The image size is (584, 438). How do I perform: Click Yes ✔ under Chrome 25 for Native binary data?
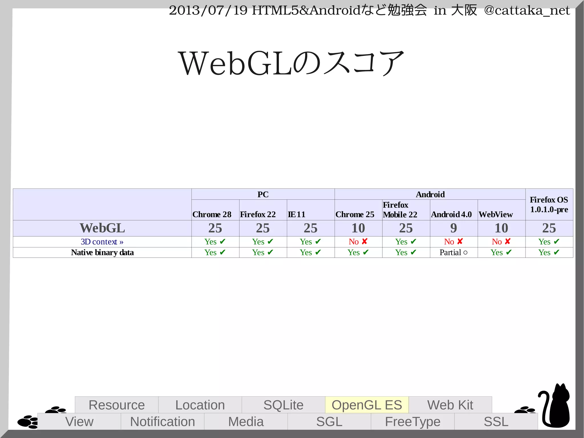coord(358,253)
